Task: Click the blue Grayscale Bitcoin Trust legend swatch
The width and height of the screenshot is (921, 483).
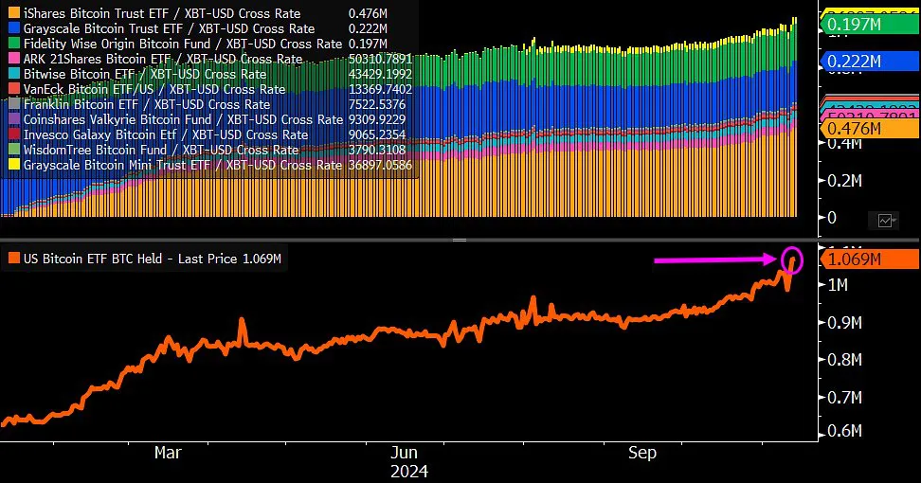Action: (x=13, y=28)
